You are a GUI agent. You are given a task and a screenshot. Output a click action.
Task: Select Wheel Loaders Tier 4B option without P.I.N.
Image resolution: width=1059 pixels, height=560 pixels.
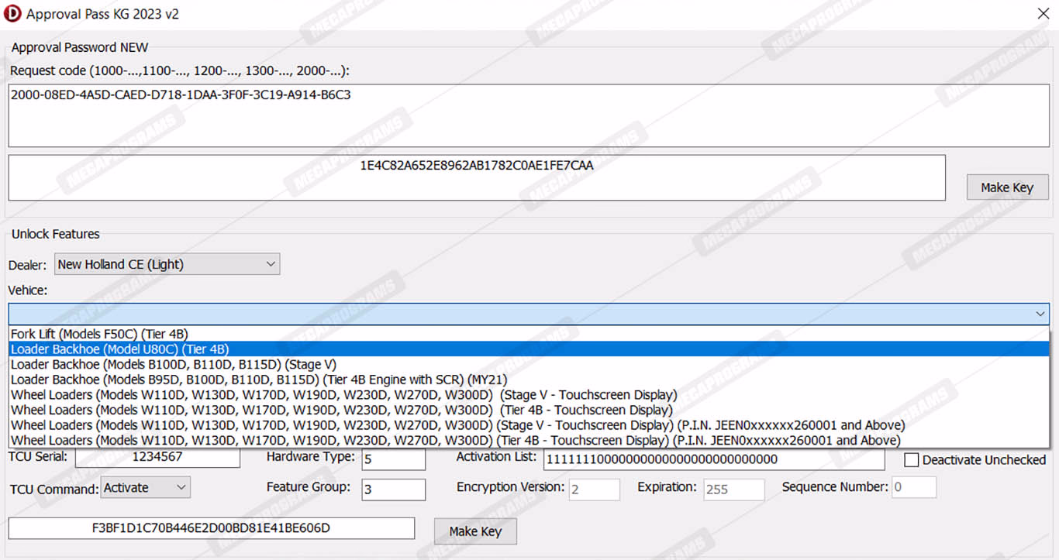click(x=341, y=410)
